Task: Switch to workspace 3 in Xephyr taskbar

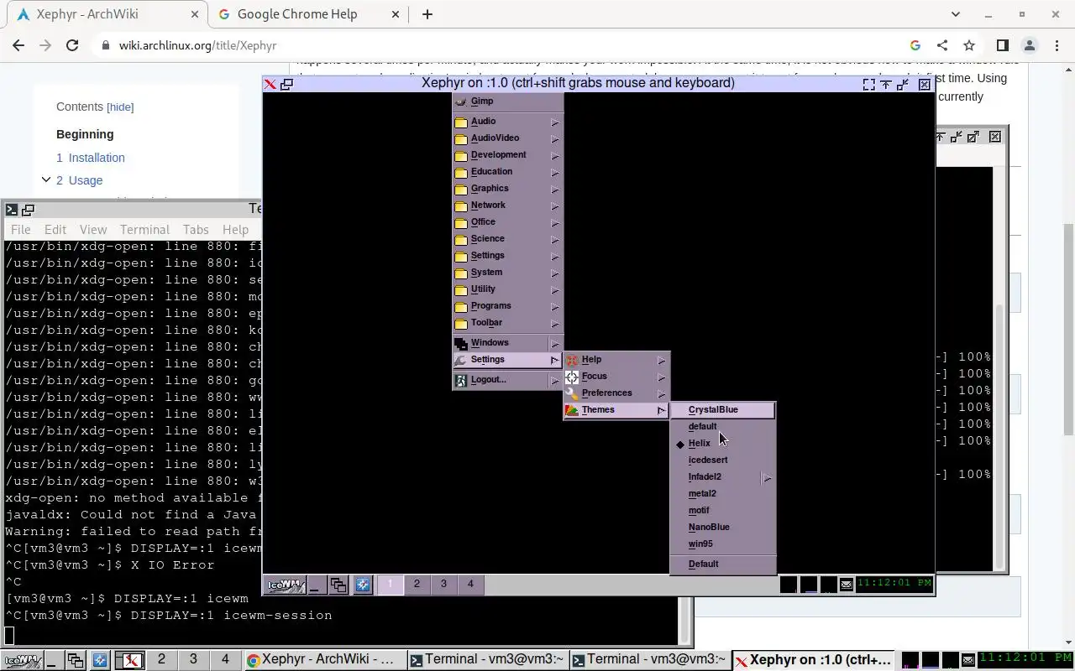Action: (x=443, y=584)
